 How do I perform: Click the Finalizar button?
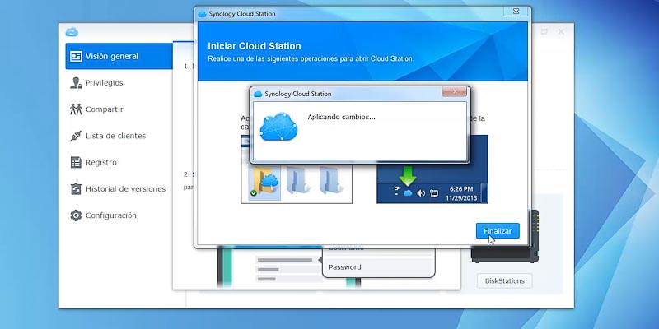coord(498,231)
